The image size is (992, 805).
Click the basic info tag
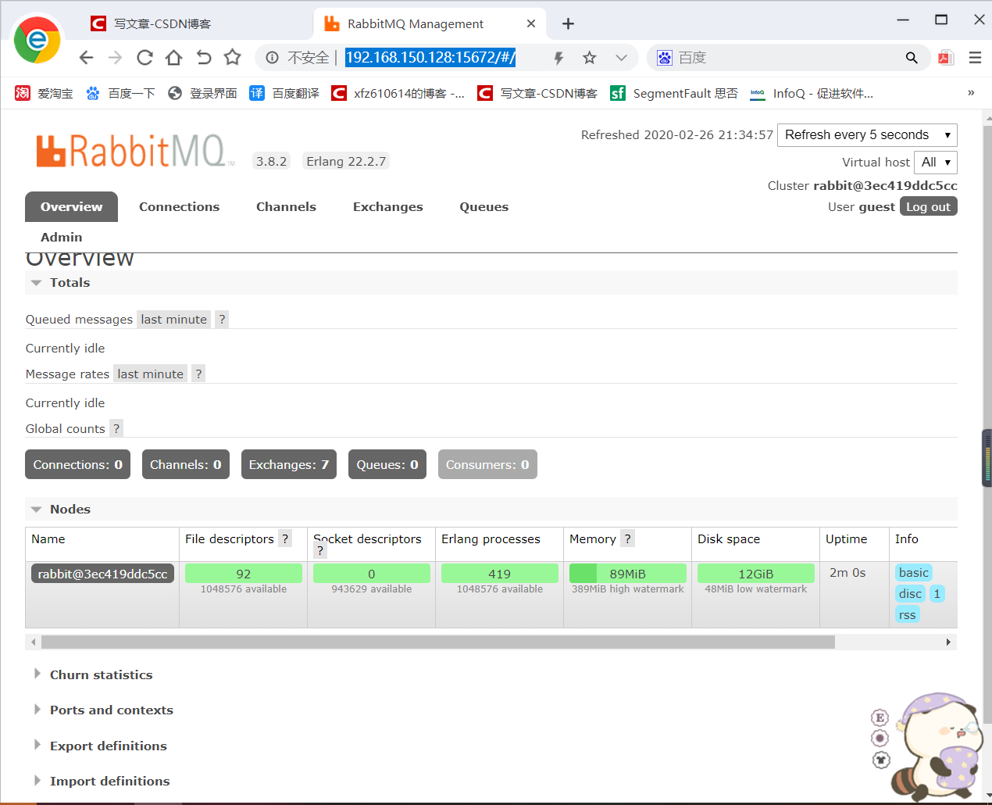[914, 572]
